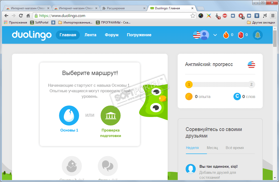The width and height of the screenshot is (279, 182).
Task: Click the red lingot gem icon
Action: pyautogui.click(x=240, y=35)
